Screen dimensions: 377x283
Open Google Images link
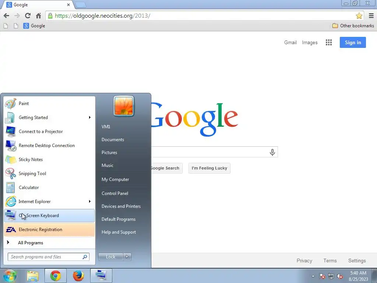coord(310,43)
